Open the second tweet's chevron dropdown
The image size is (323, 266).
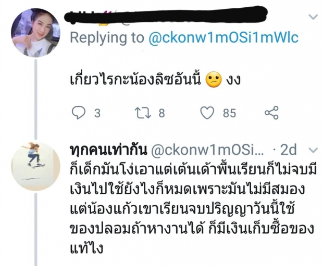tap(314, 151)
